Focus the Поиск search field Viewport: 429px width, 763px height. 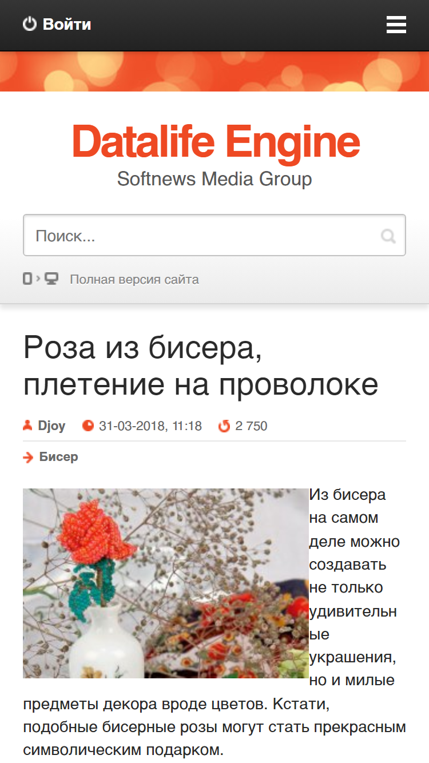coord(214,235)
